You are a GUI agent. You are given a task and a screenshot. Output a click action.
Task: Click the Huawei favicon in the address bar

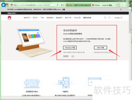12,5
